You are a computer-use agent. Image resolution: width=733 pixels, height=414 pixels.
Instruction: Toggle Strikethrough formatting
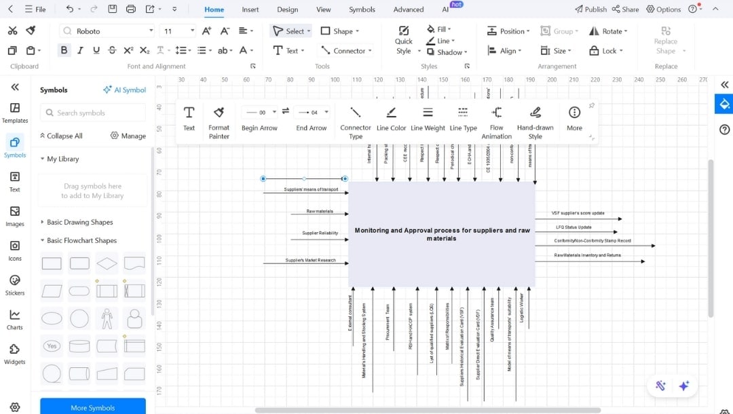[112, 50]
